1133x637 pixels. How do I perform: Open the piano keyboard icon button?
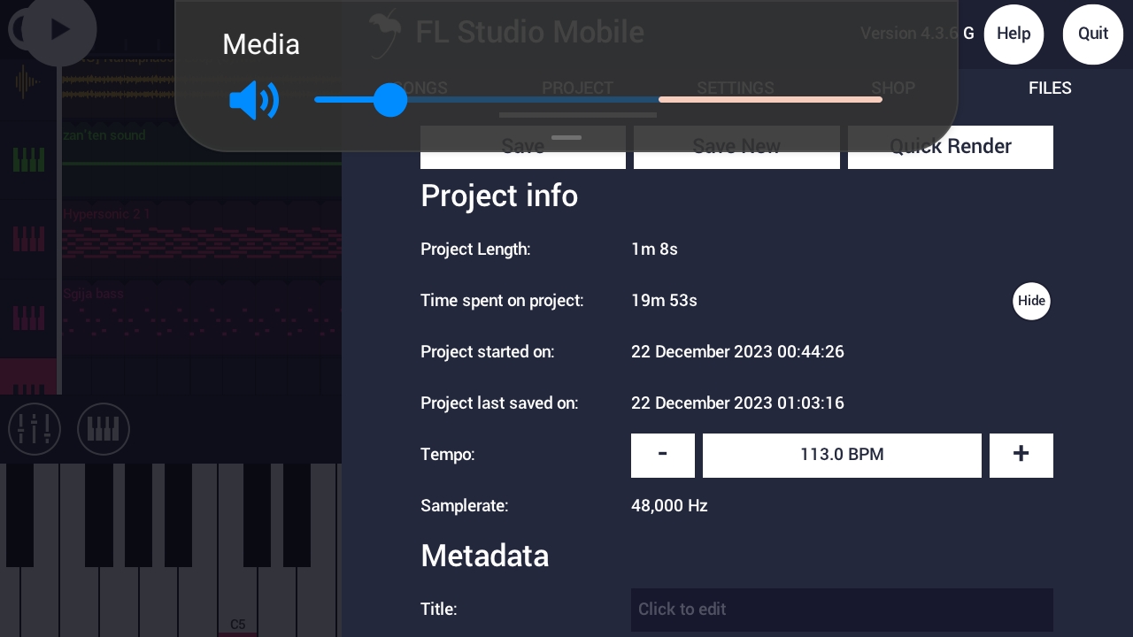coord(104,429)
